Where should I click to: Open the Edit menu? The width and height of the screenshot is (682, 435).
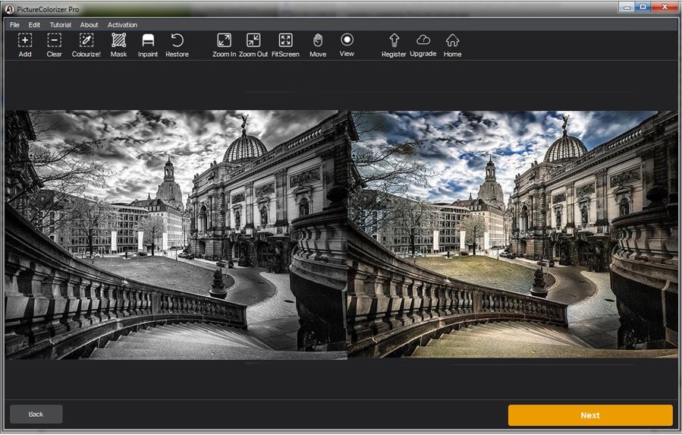[x=34, y=25]
